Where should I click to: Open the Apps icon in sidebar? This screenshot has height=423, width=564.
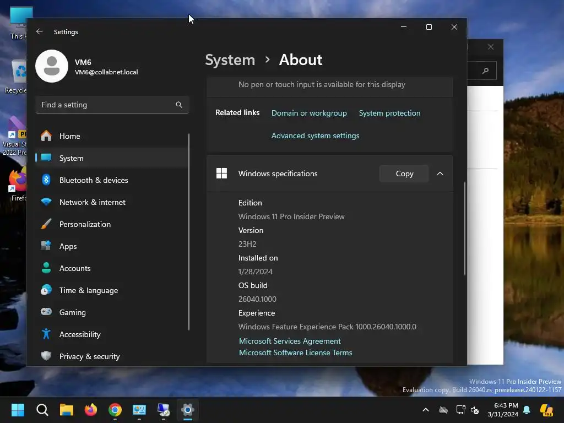46,246
